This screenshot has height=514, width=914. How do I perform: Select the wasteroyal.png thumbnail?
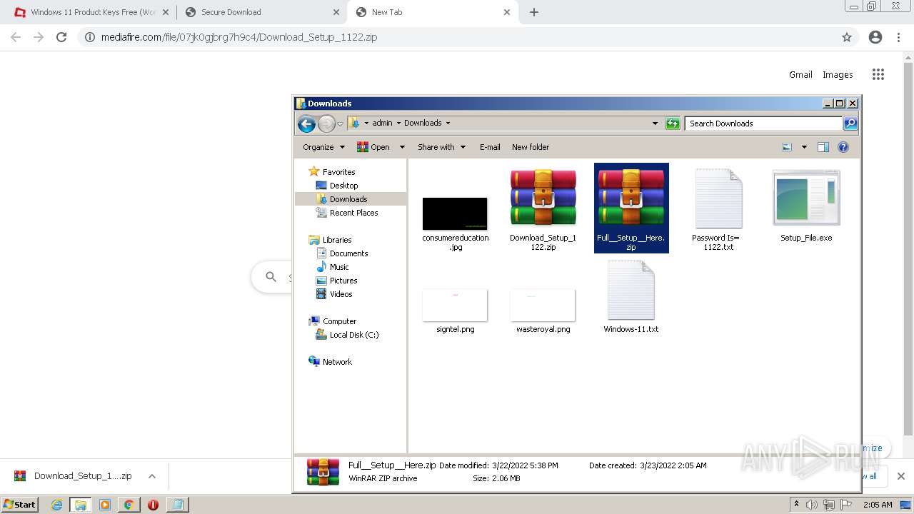543,305
